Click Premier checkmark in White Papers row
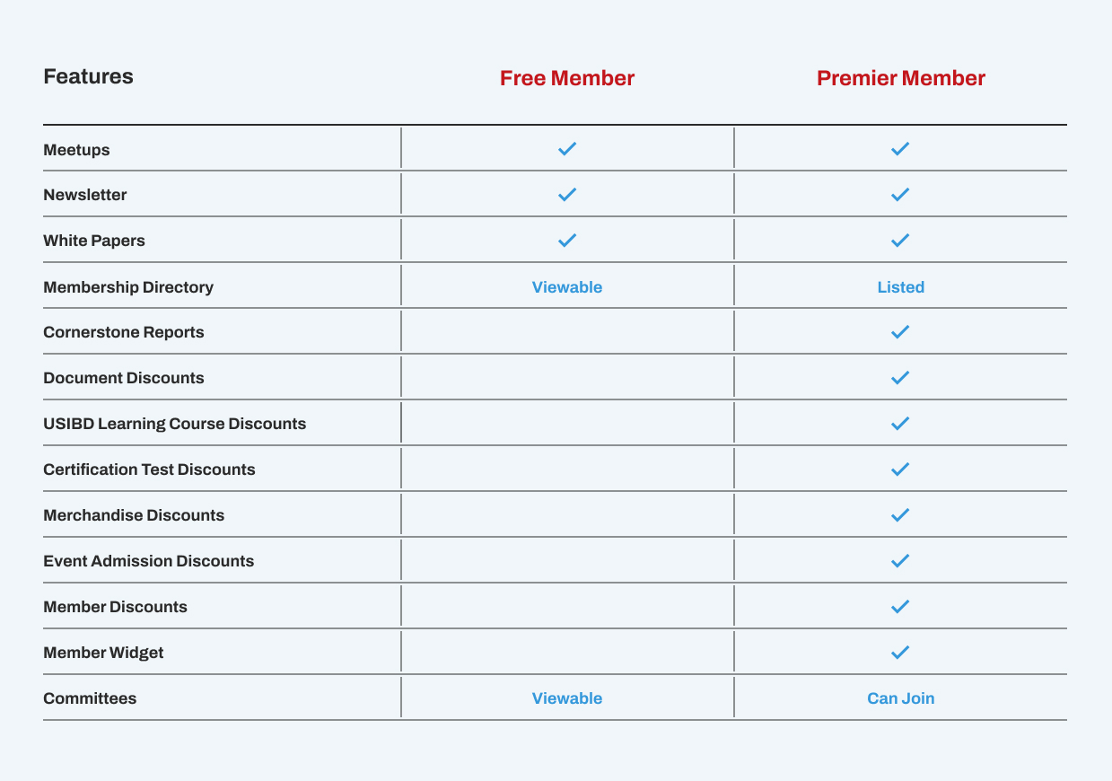Image resolution: width=1112 pixels, height=781 pixels. pos(900,241)
